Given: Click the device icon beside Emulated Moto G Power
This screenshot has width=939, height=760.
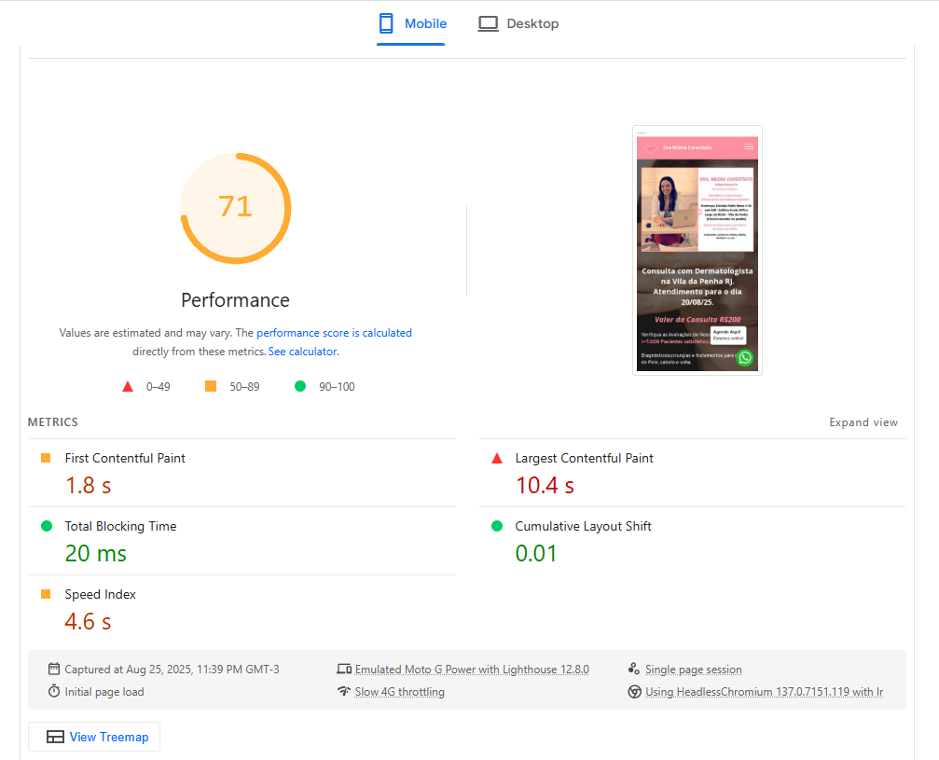Looking at the screenshot, I should point(343,669).
